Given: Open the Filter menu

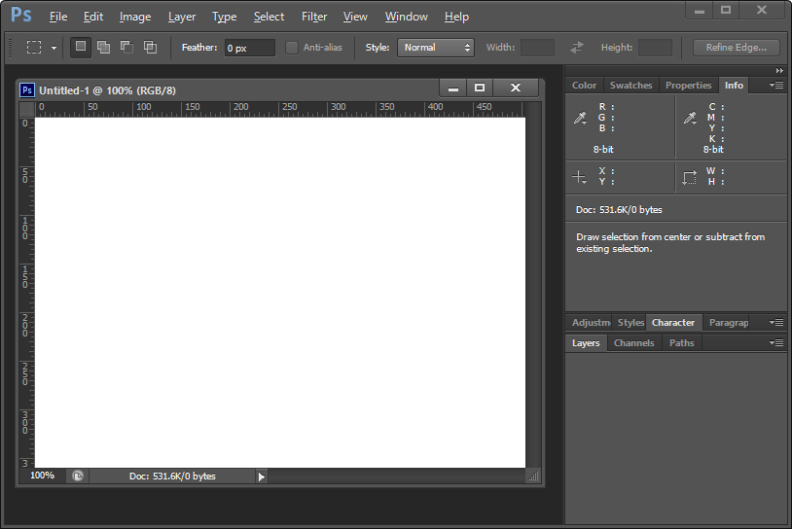Looking at the screenshot, I should pos(314,17).
